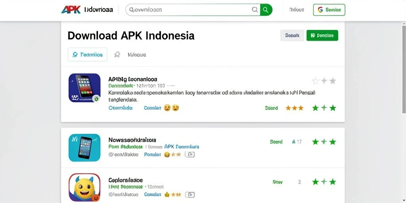Open the teal phone app thumbnail
Viewport: 406px width, 203px height.
[84, 147]
